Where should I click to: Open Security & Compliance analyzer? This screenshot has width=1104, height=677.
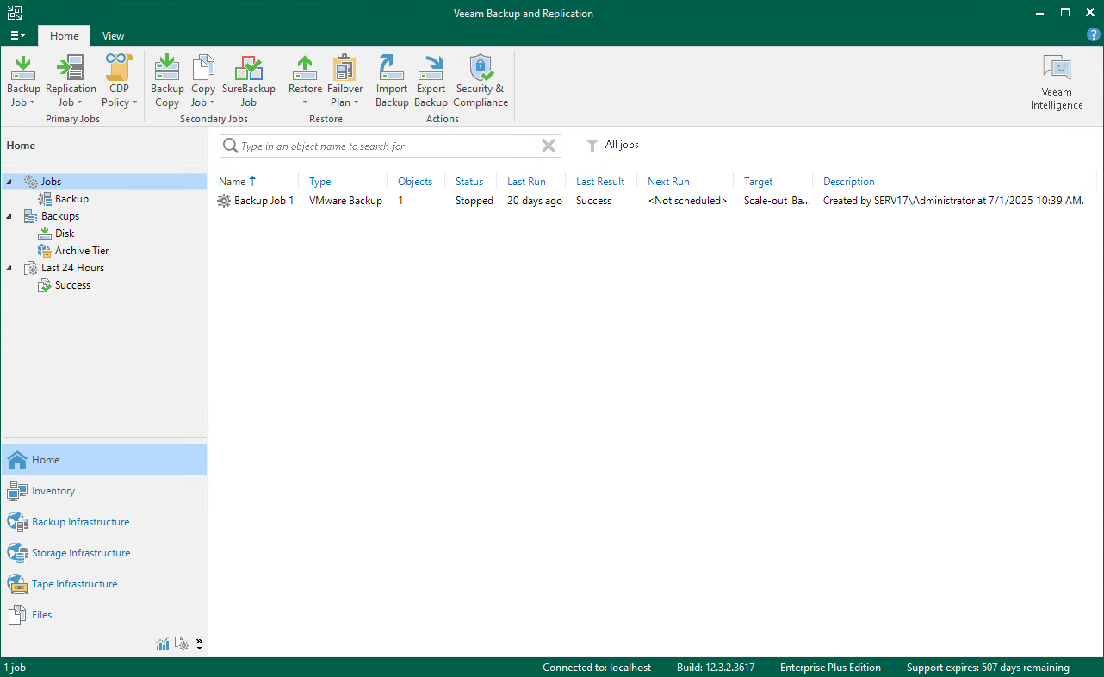[481, 81]
